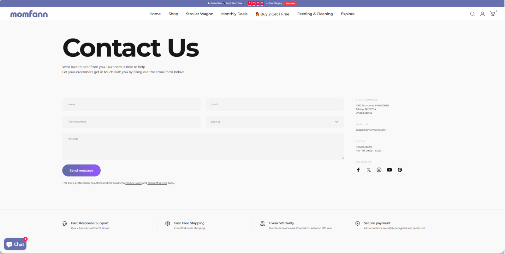Screen dimensions: 505x254
Task: Open the Explore menu
Action: click(x=348, y=14)
